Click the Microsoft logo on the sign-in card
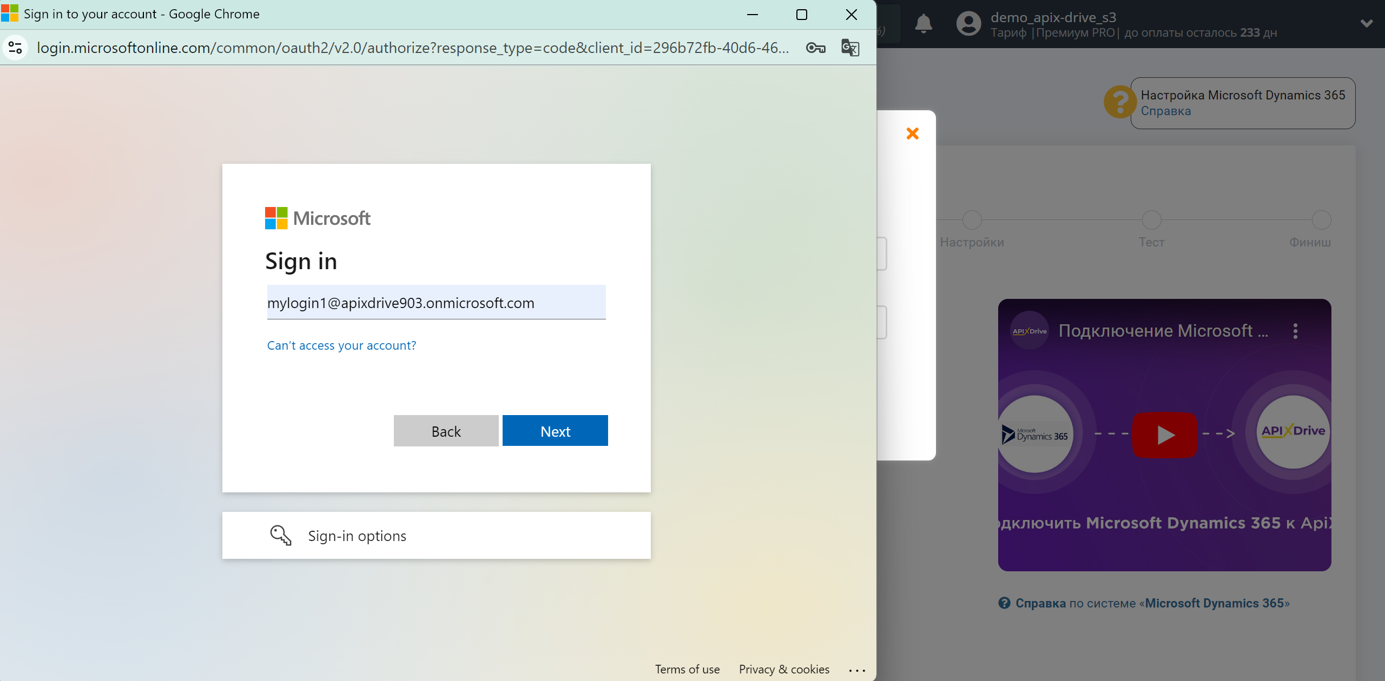 pos(318,218)
